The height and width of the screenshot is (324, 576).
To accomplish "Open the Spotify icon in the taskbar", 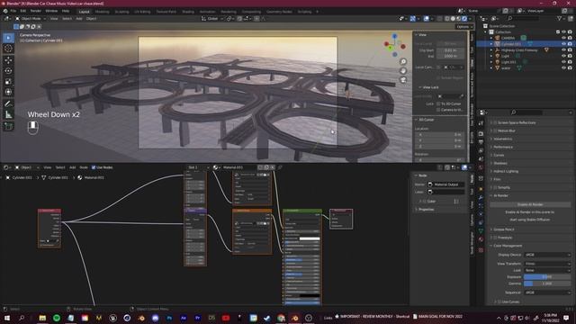I will (57, 318).
